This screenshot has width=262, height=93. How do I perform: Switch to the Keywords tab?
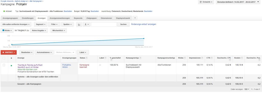78,18
